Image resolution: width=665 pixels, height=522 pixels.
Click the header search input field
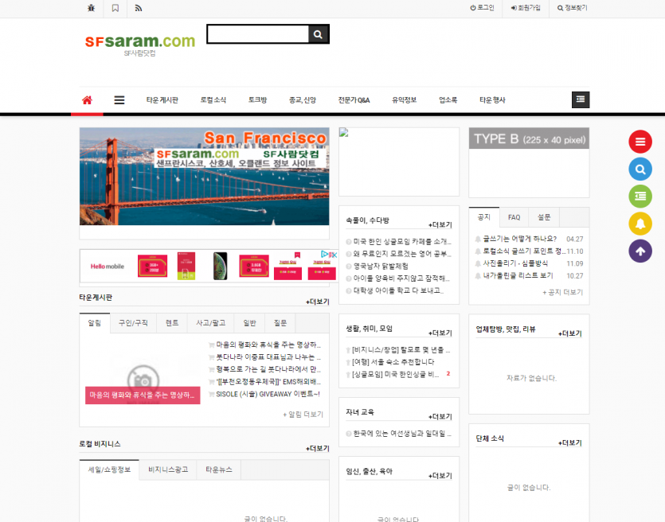pyautogui.click(x=257, y=34)
